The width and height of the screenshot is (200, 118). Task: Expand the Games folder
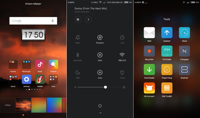(13, 64)
